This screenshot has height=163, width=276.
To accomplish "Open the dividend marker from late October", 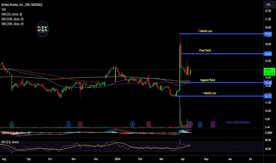I will tap(68, 124).
